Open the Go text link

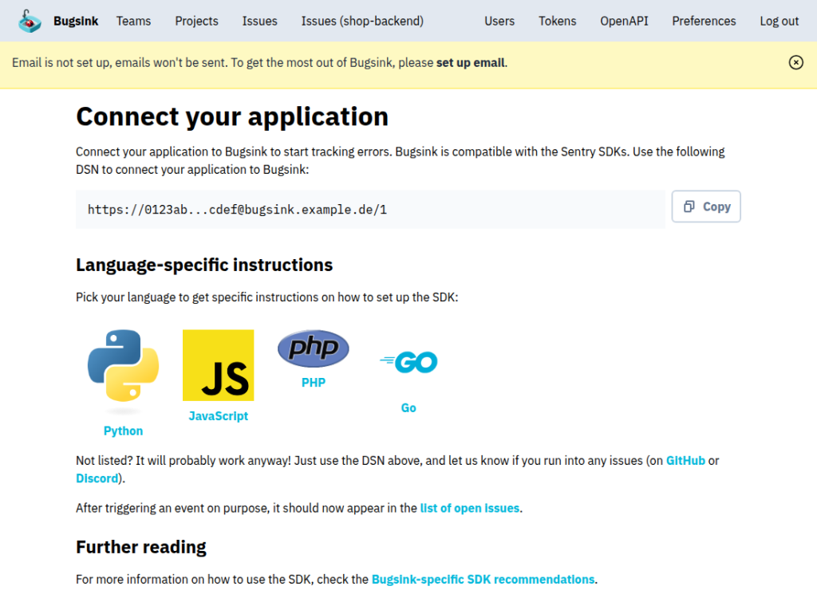408,408
